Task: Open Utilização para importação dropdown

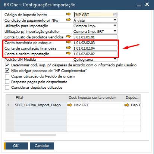Action: click(x=115, y=26)
